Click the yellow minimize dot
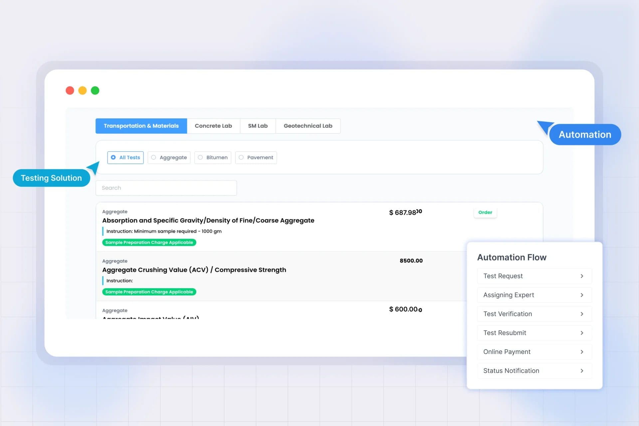The image size is (639, 426). pyautogui.click(x=83, y=91)
